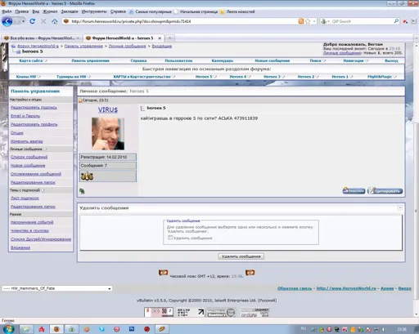Image resolution: width=419 pixels, height=334 pixels.
Task: Click the 'Цитировать' quote button
Action: coord(385,191)
